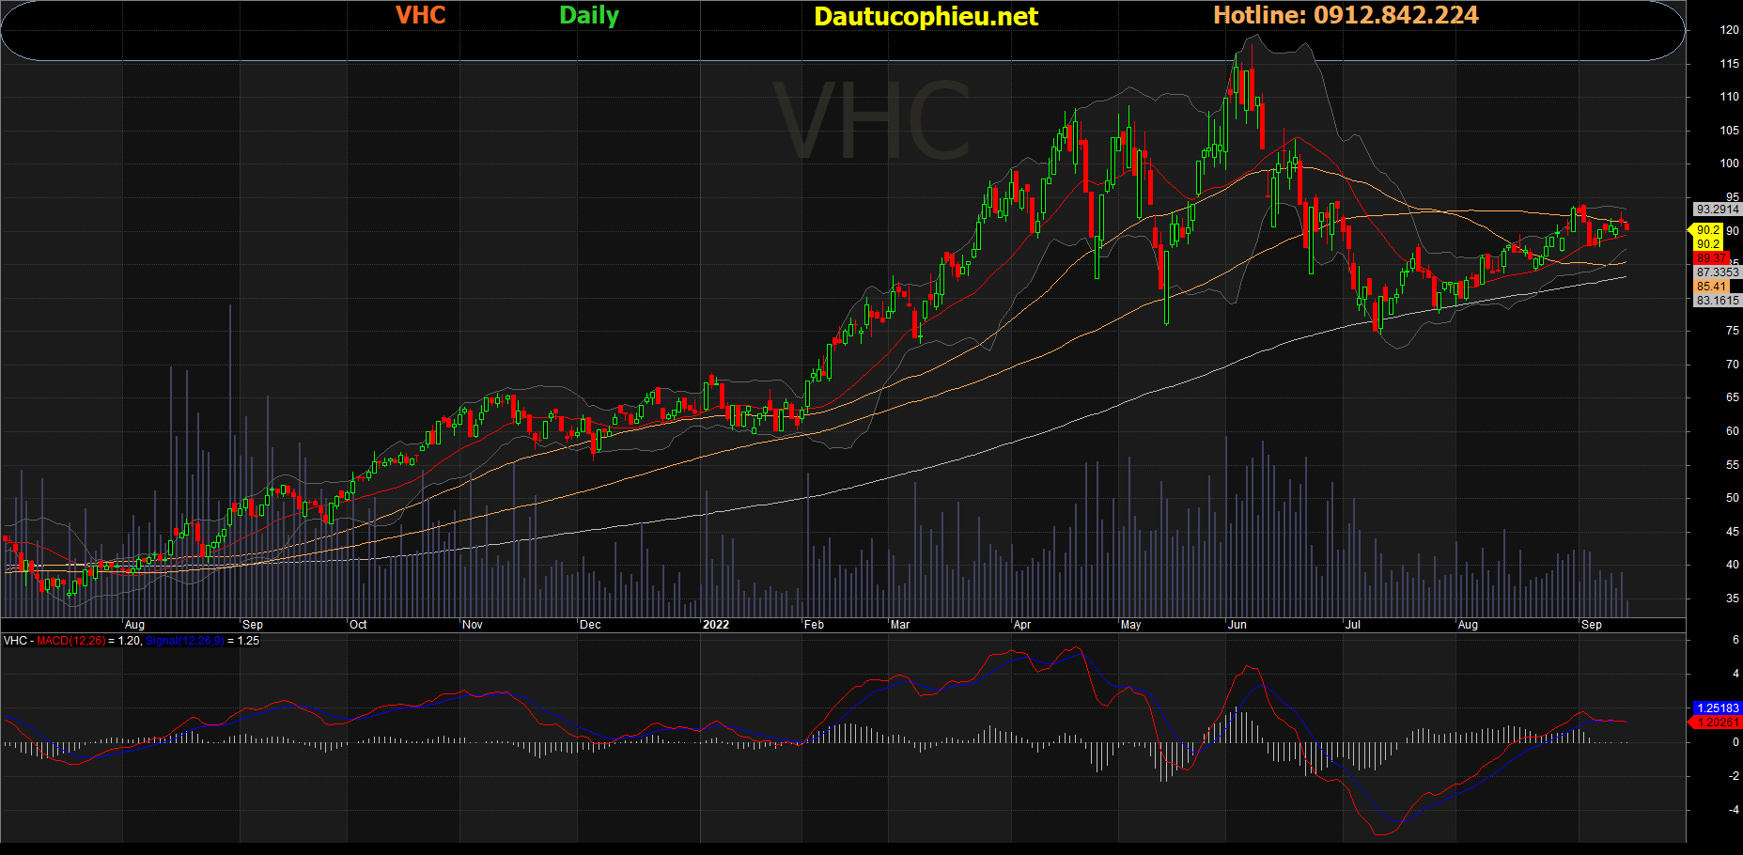Image resolution: width=1743 pixels, height=855 pixels.
Task: Click the blue 1.25183 MACD value tag
Action: point(1717,707)
